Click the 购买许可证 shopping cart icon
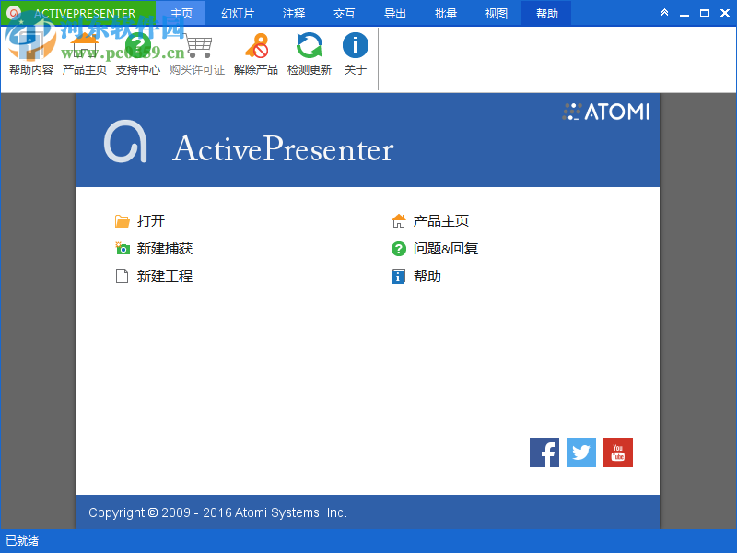This screenshot has width=737, height=553. [196, 51]
